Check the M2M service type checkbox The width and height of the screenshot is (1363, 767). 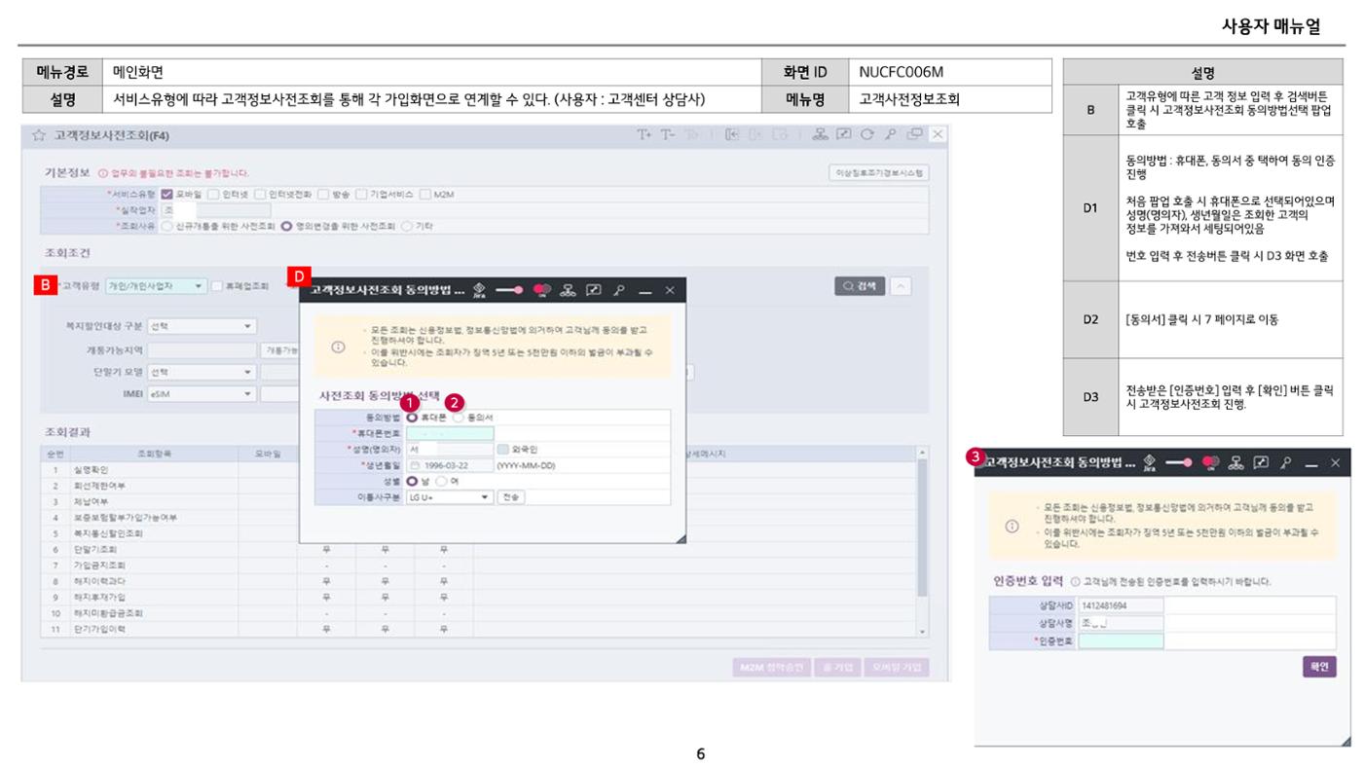pos(424,194)
